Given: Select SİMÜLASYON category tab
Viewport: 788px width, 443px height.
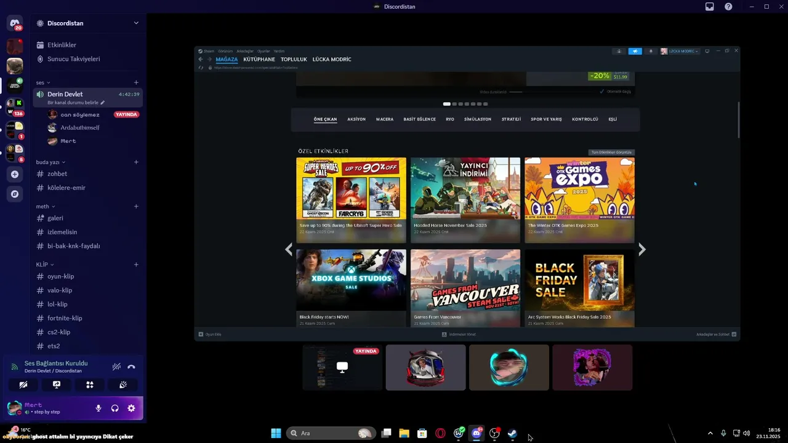Looking at the screenshot, I should coord(478,119).
